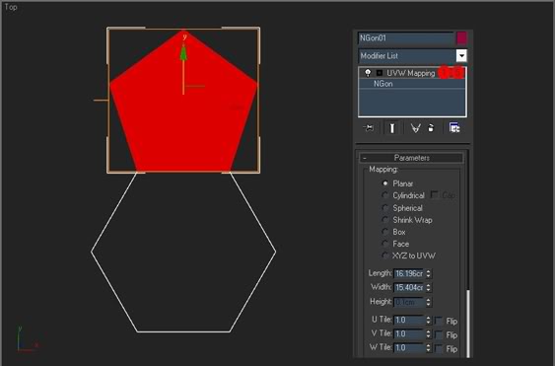Click the NGon01 object name field
The image size is (555, 366).
coord(406,37)
